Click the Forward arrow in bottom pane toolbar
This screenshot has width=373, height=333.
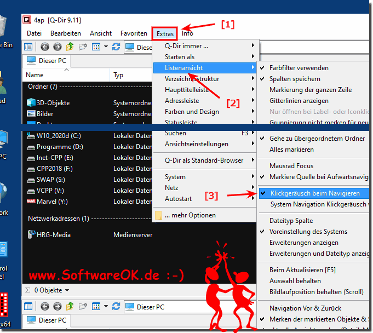(58, 307)
